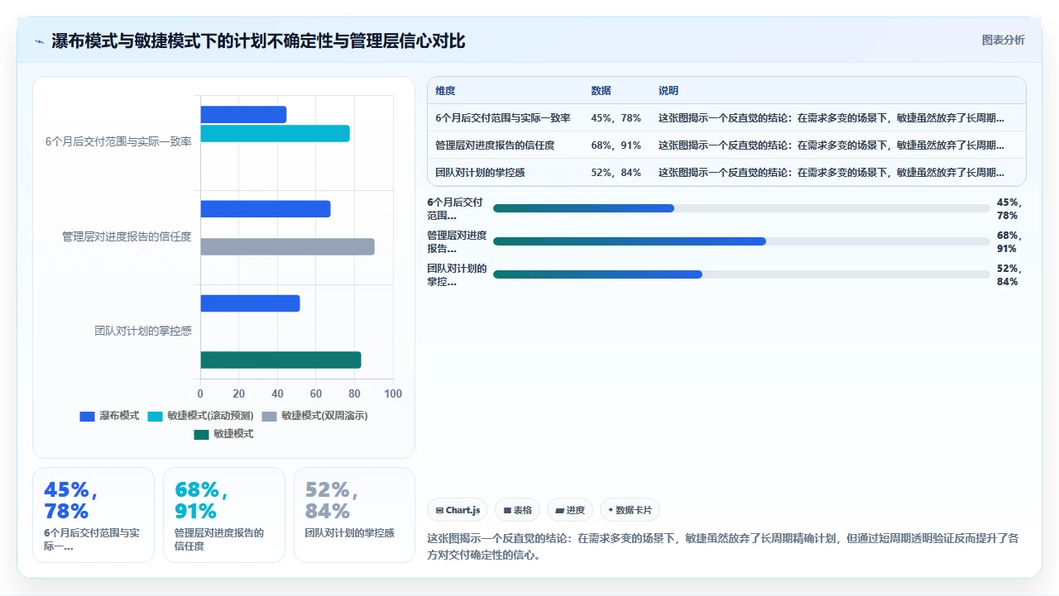The width and height of the screenshot is (1059, 596).
Task: Click the 图表分析 label in header
Action: 1003,41
